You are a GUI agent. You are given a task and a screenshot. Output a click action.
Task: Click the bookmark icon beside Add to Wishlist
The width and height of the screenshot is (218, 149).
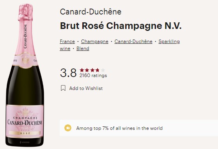[63, 88]
